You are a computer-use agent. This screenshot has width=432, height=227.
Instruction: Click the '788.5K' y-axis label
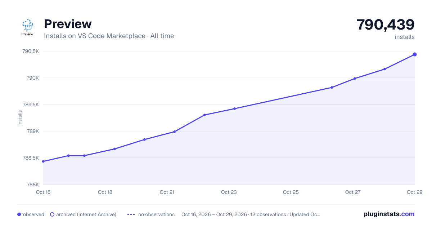31,158
